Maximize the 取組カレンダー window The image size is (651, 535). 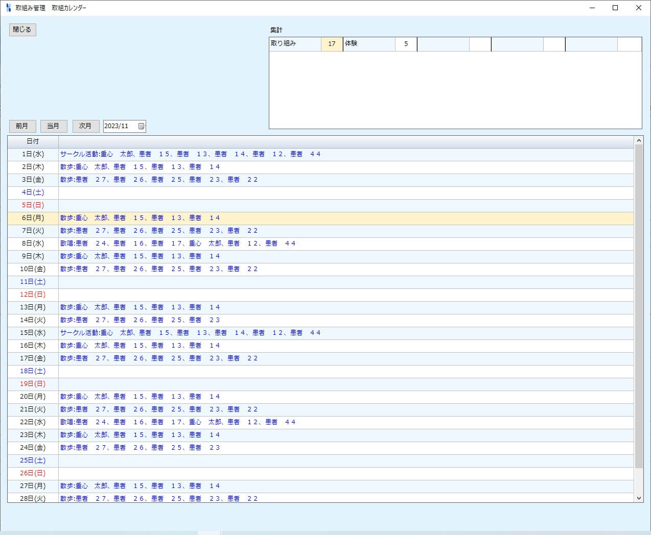(x=615, y=8)
